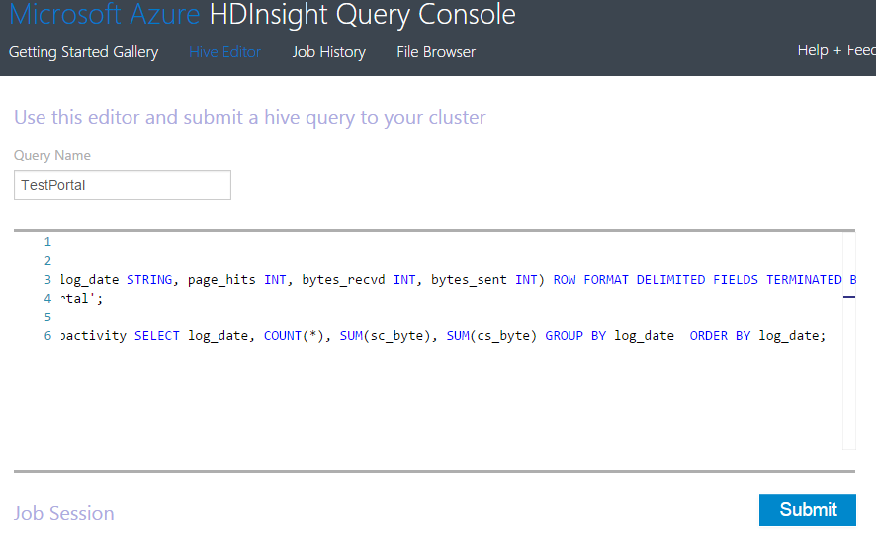Open the Help + Feedback link

click(x=835, y=50)
